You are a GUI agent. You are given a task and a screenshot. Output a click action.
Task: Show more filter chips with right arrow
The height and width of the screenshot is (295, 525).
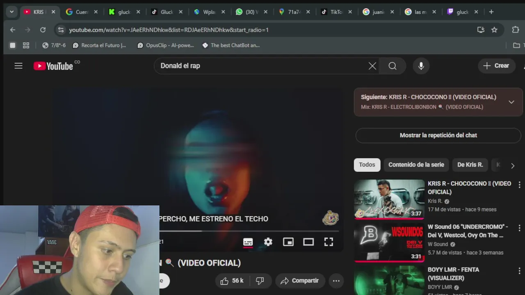[512, 166]
